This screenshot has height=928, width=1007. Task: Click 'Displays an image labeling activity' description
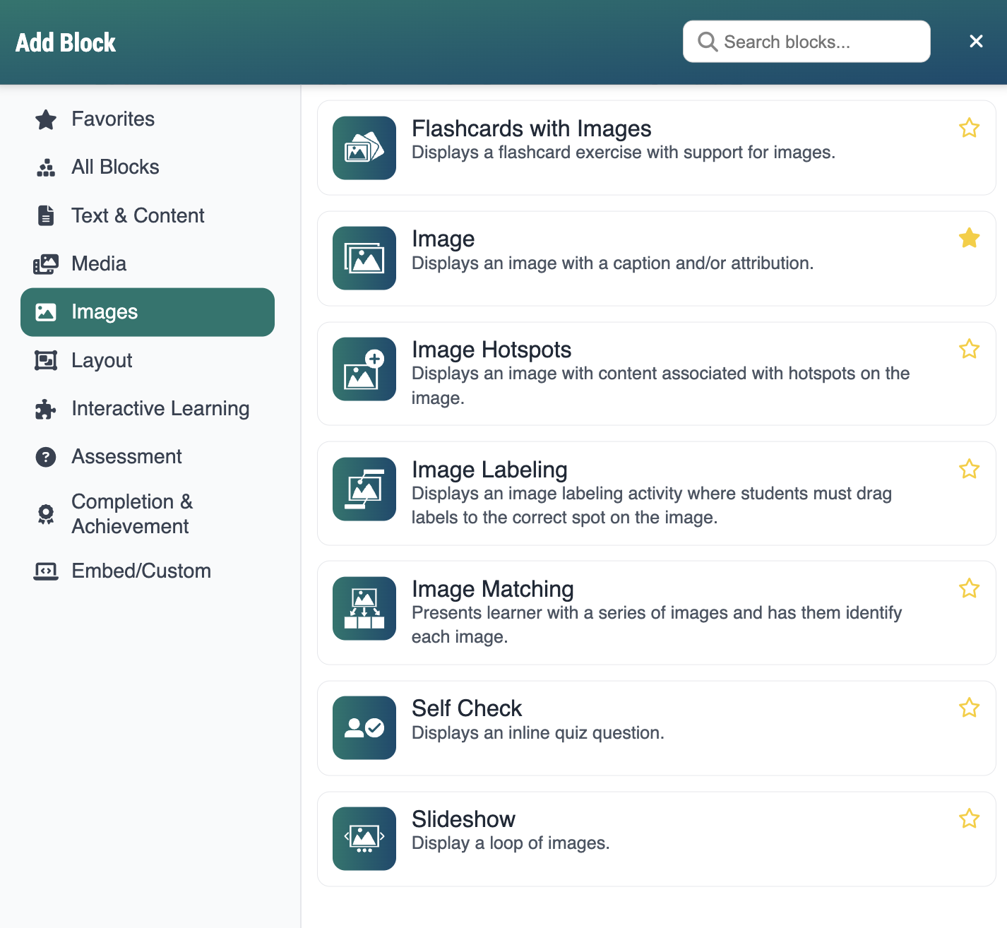pyautogui.click(x=652, y=506)
